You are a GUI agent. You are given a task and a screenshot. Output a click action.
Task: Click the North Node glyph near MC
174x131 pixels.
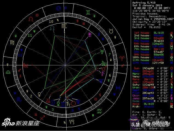tap(52, 28)
